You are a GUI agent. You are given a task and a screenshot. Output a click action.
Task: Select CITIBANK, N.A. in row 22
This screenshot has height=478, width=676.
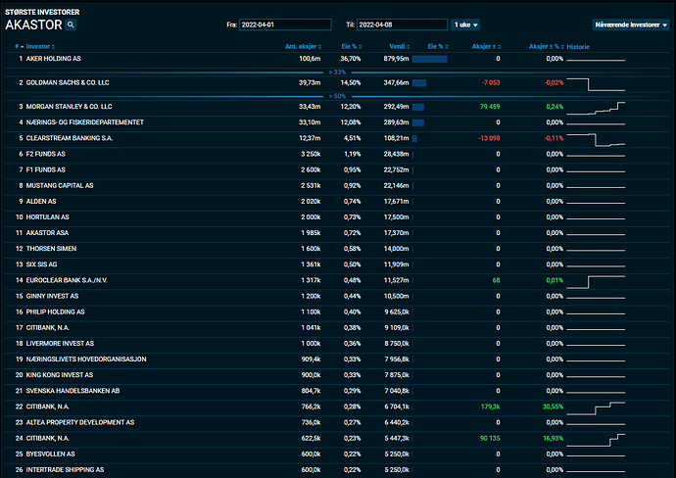47,406
